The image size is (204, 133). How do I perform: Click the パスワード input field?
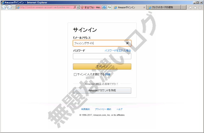102,56
